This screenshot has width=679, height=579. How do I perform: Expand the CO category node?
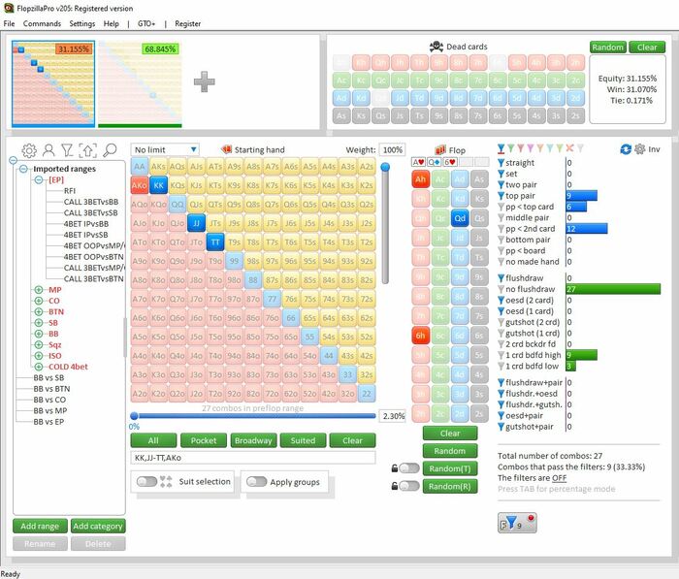tap(39, 301)
